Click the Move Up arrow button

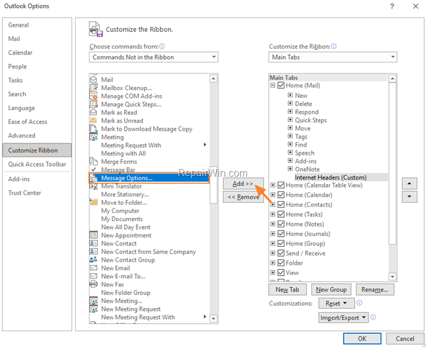[410, 184]
